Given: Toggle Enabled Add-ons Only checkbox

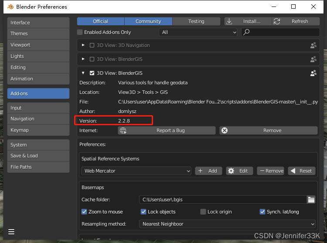Looking at the screenshot, I should pyautogui.click(x=80, y=32).
